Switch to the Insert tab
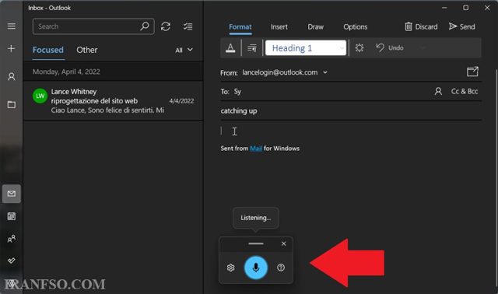Image resolution: width=498 pixels, height=294 pixels. [x=279, y=27]
